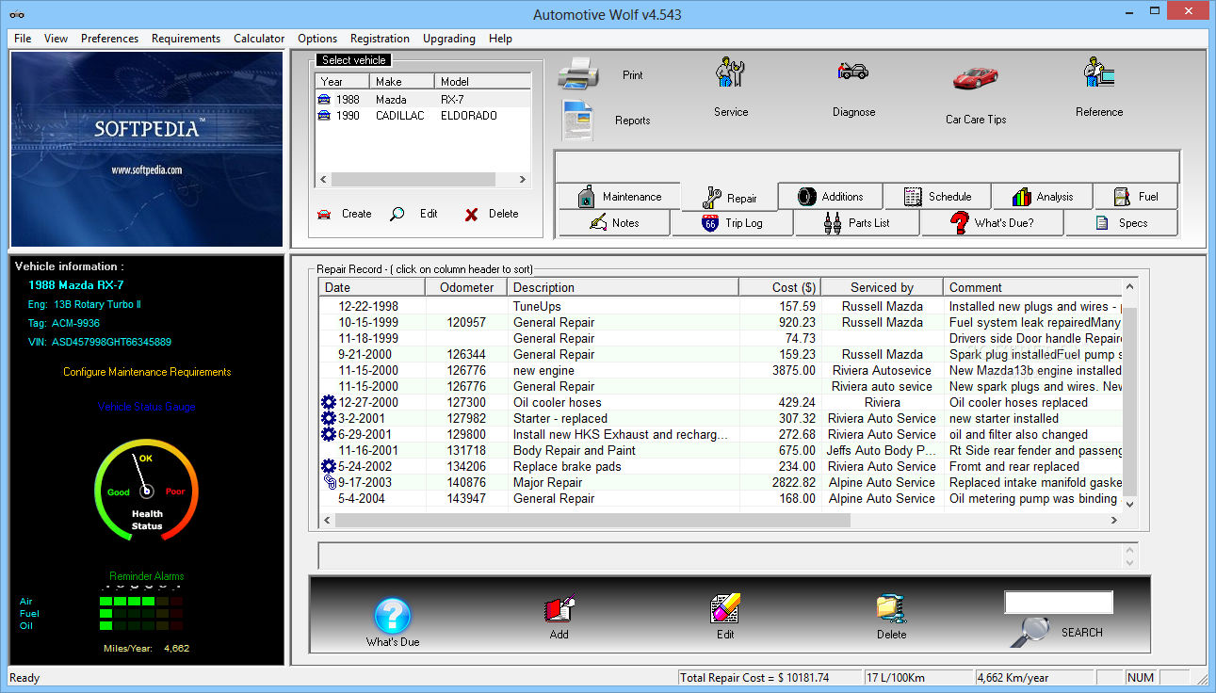Click the Edit vehicle magnifier icon
The height and width of the screenshot is (693, 1216).
pos(397,214)
